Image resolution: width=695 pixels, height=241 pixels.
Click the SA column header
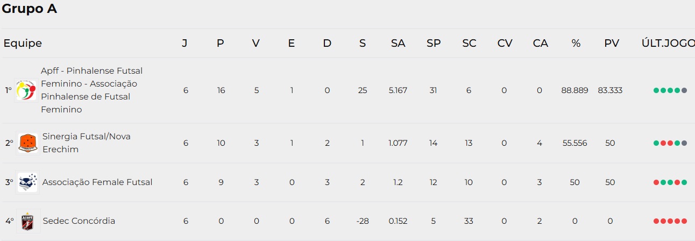click(x=398, y=44)
